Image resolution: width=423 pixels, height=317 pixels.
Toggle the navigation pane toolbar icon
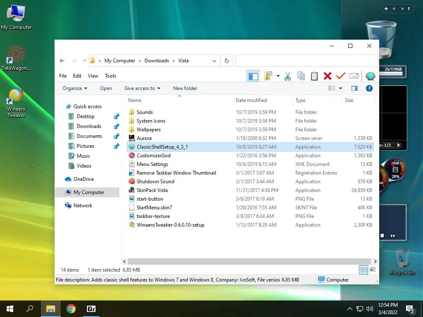coord(253,76)
